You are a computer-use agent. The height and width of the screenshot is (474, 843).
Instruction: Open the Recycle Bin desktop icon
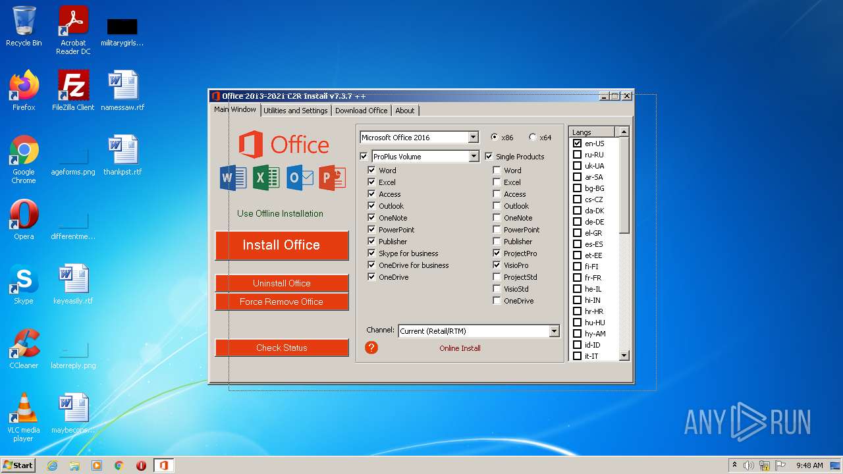24,26
